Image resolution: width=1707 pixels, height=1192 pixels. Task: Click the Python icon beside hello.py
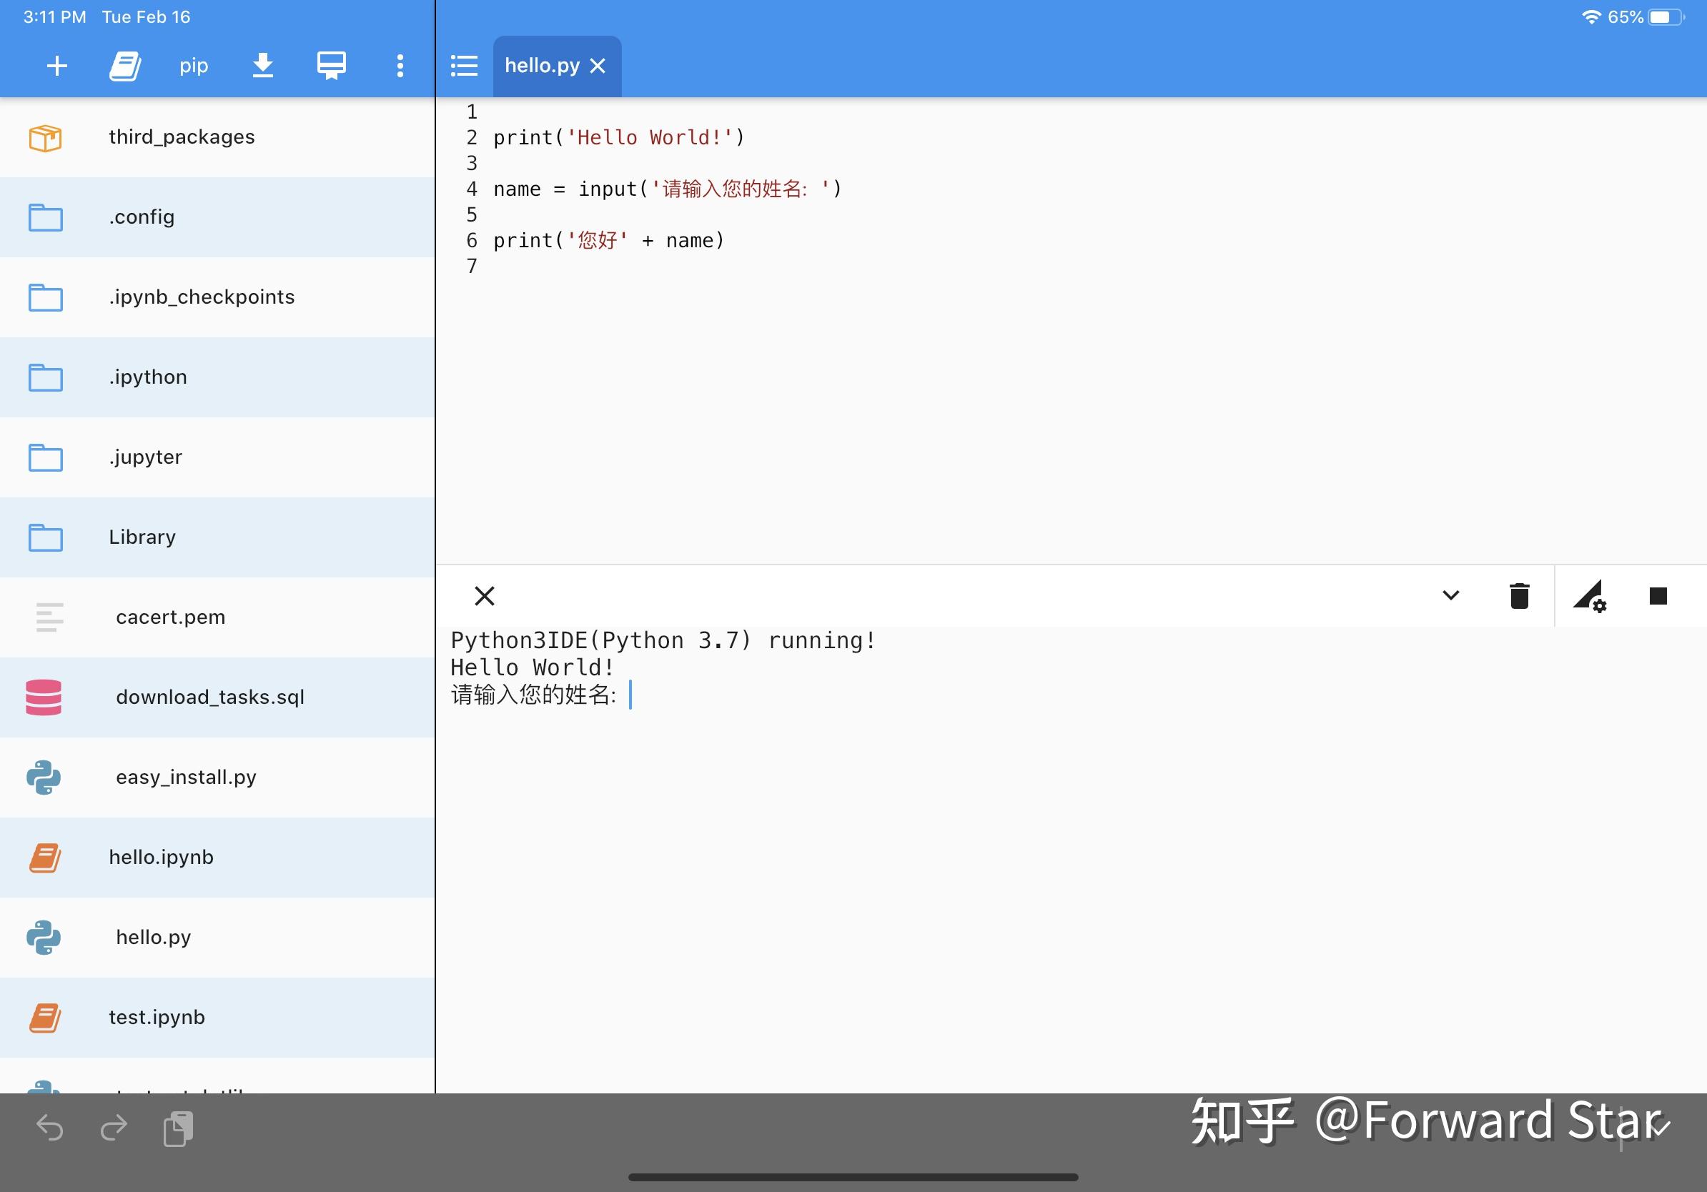tap(44, 937)
